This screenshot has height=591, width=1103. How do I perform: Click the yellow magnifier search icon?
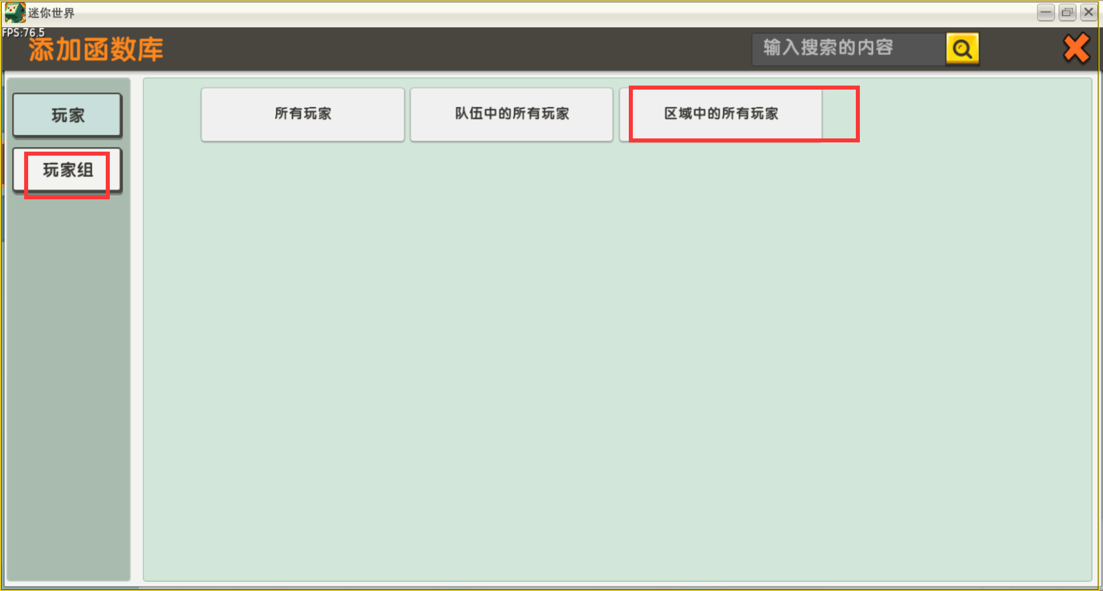pos(962,49)
